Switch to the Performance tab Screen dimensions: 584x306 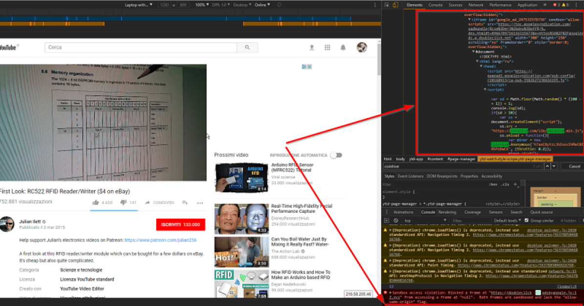point(500,5)
